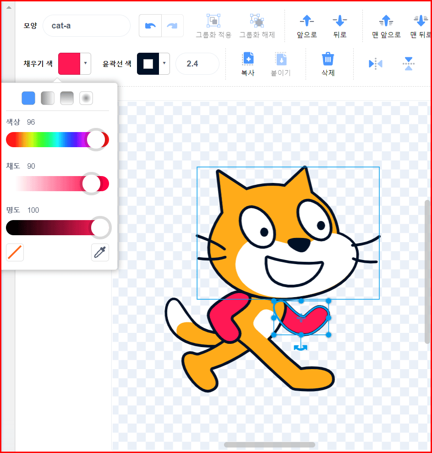Flip the selection vertically
Screen dimensions: 432x453
click(x=408, y=64)
